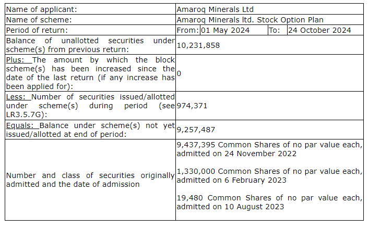Click the 1,330,000 Common Shares entry
The image size is (392, 229).
[269, 175]
